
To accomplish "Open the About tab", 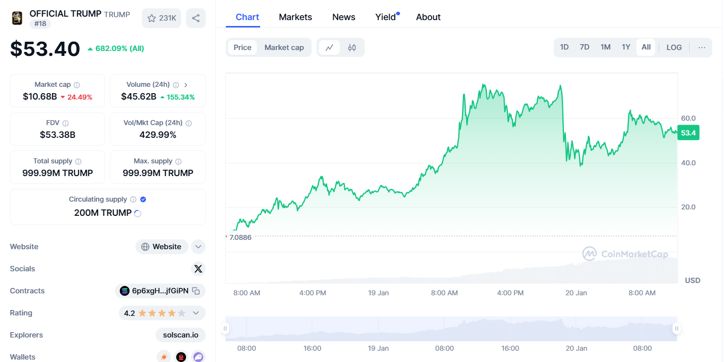I will click(429, 17).
